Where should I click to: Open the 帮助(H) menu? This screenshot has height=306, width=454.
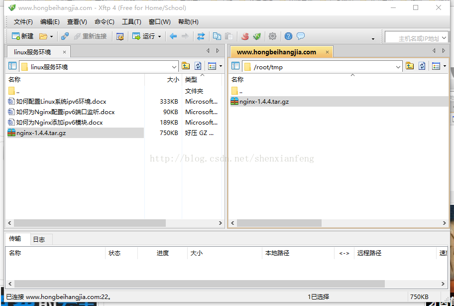coord(188,22)
